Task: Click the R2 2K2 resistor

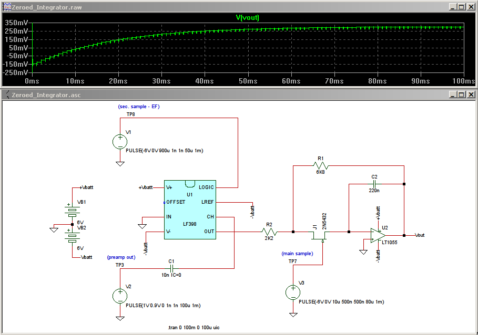Action: point(269,232)
